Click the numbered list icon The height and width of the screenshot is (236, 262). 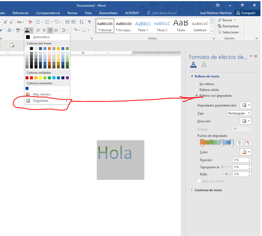tap(47, 22)
